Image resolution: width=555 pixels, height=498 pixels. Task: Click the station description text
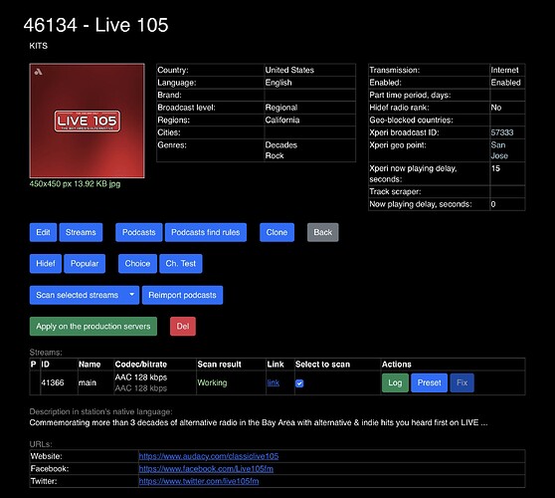coord(259,423)
